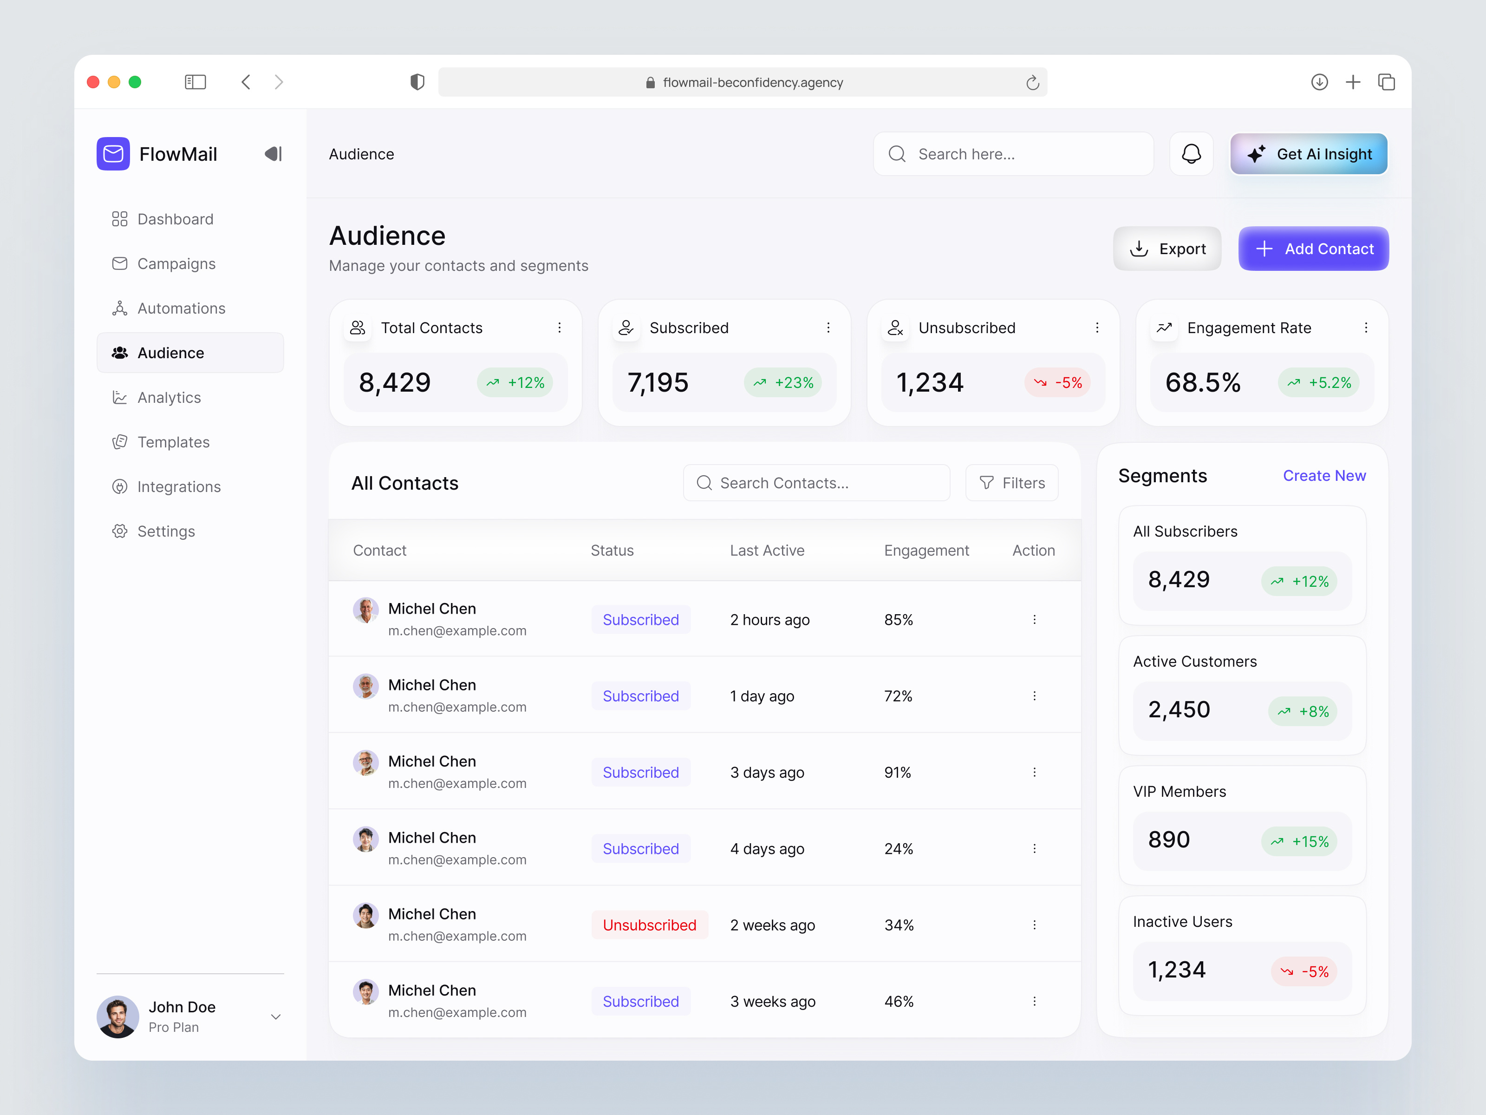Click the Total Contacts people icon
Screen dimensions: 1486x1115
(x=358, y=328)
